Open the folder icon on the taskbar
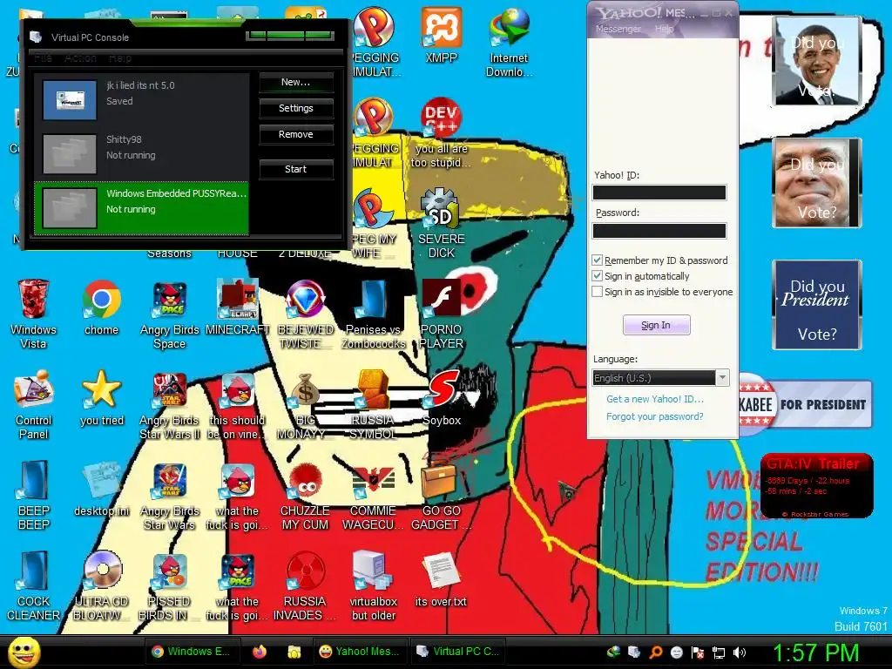892x669 pixels. pyautogui.click(x=294, y=652)
